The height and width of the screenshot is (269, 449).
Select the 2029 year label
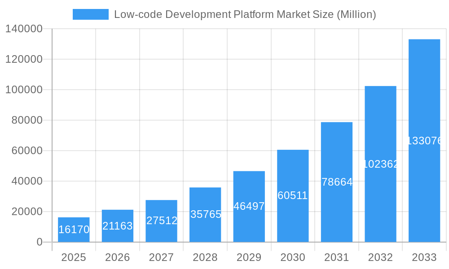(249, 258)
